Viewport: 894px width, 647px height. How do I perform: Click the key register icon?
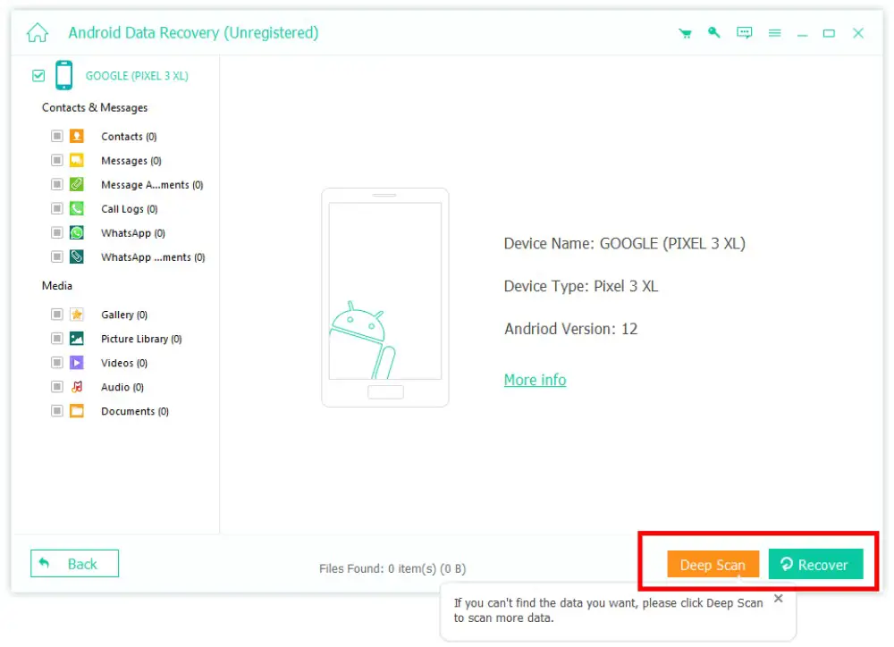[x=713, y=32]
